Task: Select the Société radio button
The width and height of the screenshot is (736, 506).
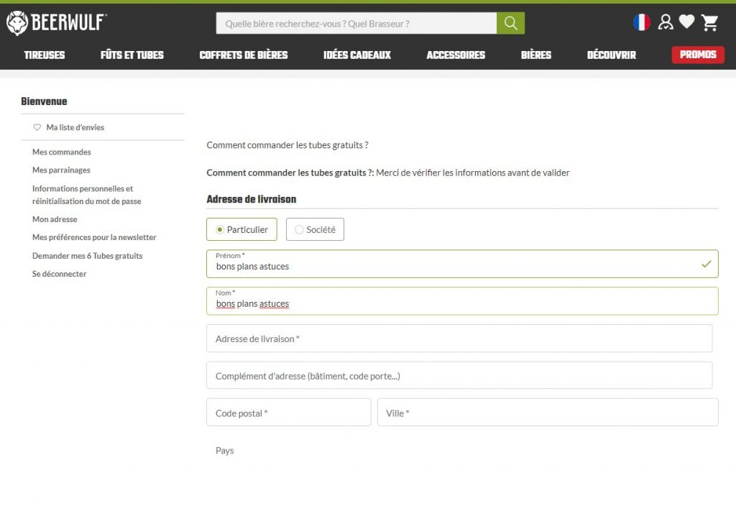Action: pos(299,229)
